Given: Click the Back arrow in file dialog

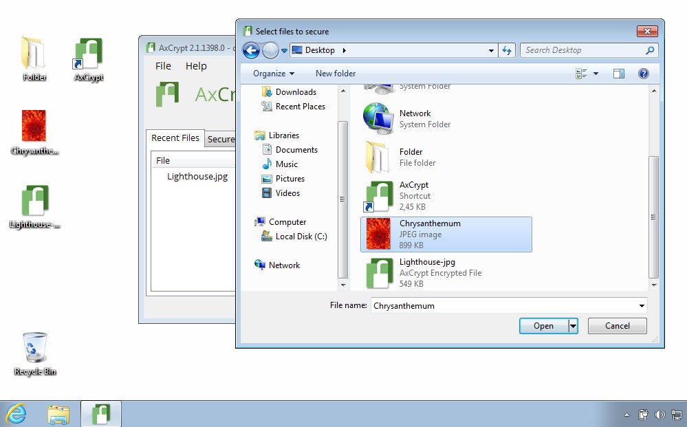Looking at the screenshot, I should [251, 50].
